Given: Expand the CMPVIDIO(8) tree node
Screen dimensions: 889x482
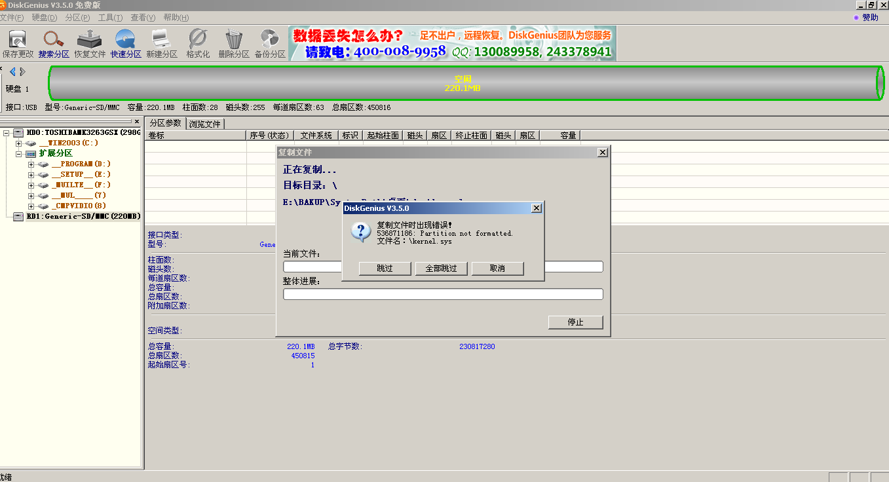Looking at the screenshot, I should coord(31,206).
